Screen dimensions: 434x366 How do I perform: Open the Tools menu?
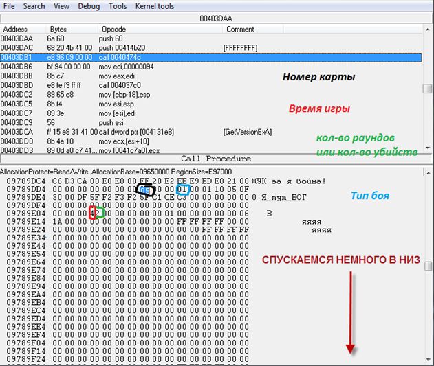(118, 6)
